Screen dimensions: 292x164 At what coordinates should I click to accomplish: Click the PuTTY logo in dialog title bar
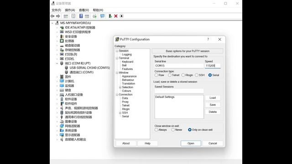tap(117, 39)
